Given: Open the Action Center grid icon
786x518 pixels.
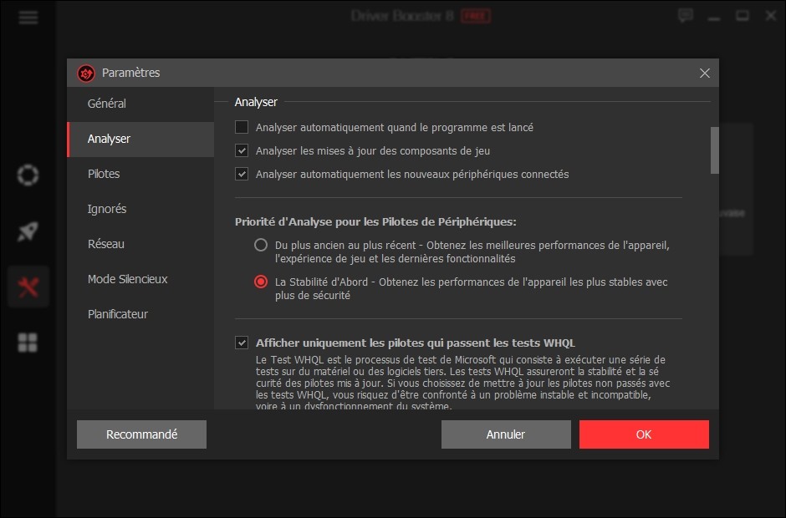Looking at the screenshot, I should [28, 343].
